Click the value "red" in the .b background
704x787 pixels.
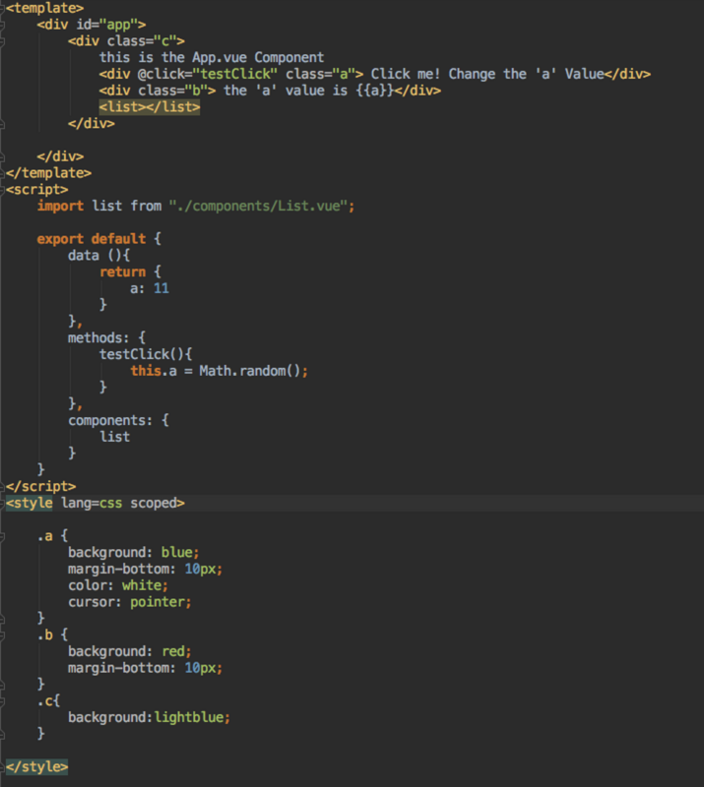[x=173, y=651]
